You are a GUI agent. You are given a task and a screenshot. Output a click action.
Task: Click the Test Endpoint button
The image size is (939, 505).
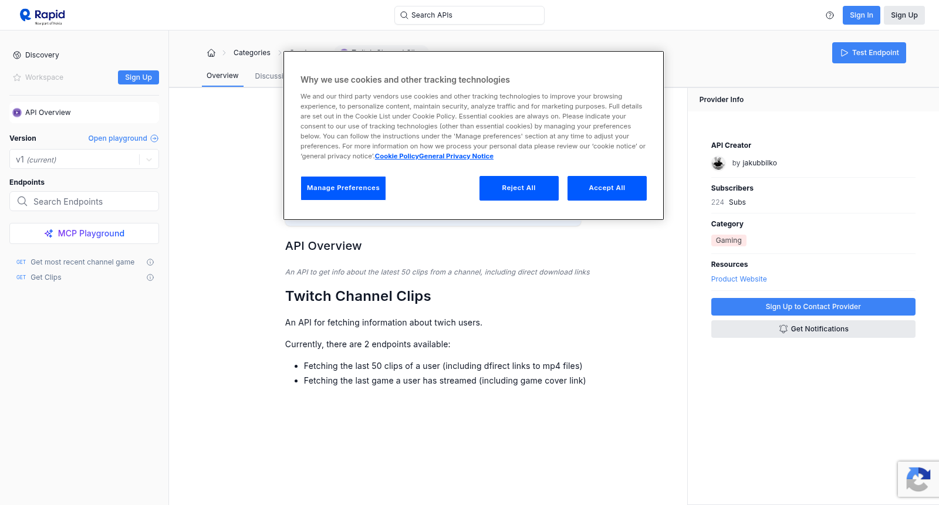pyautogui.click(x=869, y=53)
